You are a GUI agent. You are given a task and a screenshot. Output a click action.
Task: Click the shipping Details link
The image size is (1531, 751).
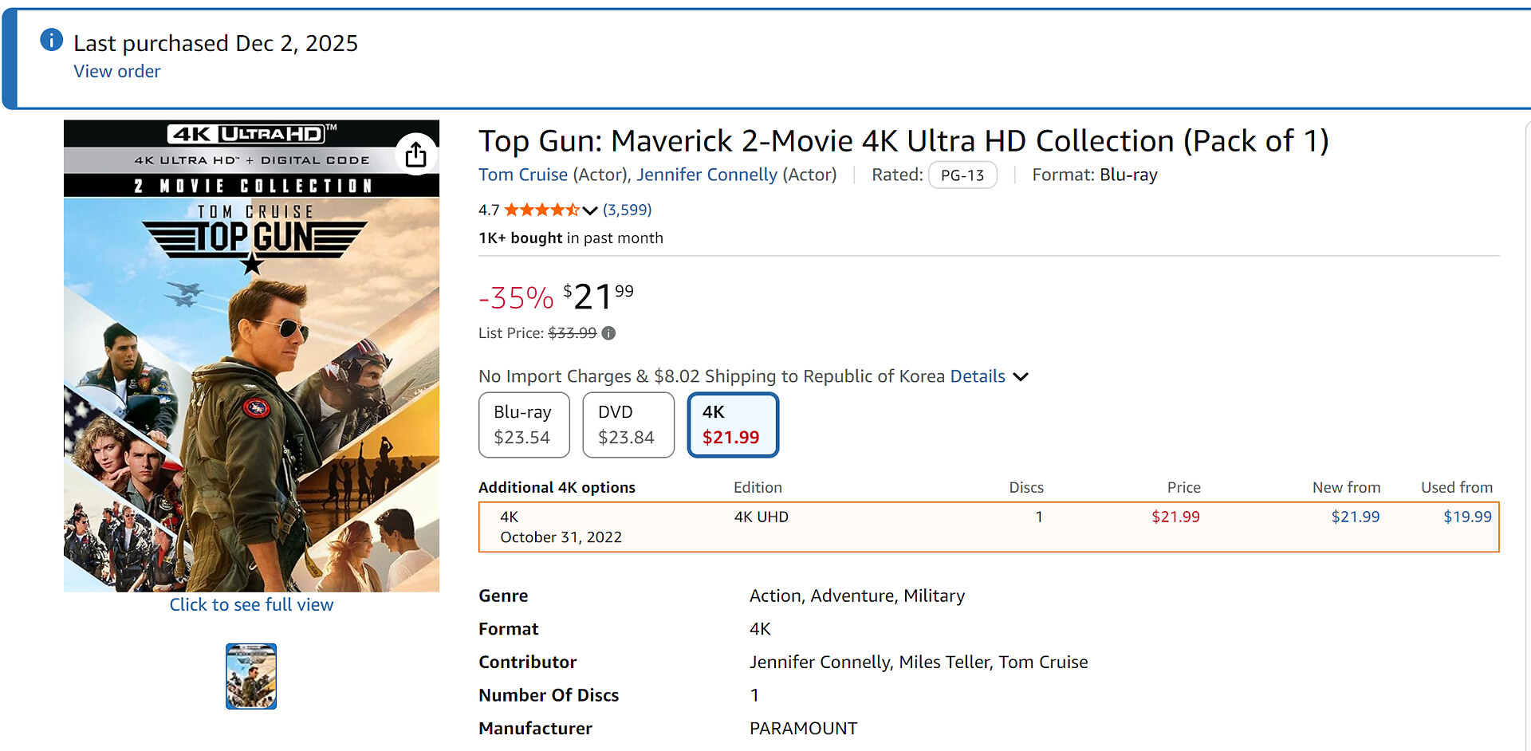978,376
